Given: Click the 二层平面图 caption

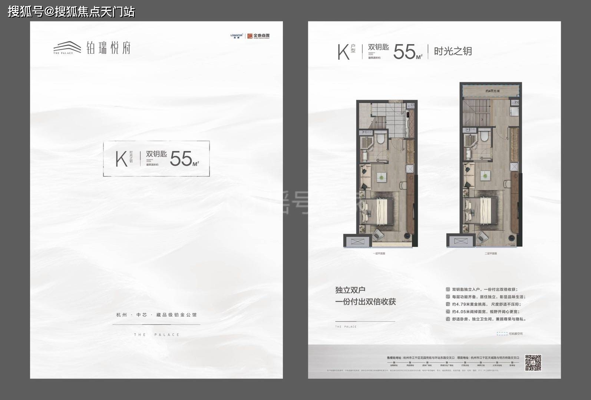Looking at the screenshot, I should 491,254.
